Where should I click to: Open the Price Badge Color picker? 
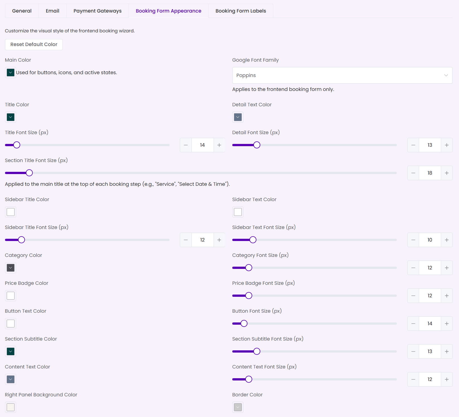(11, 296)
